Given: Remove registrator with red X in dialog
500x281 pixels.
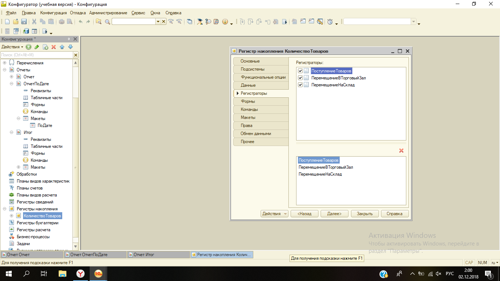Looking at the screenshot, I should pos(401,151).
